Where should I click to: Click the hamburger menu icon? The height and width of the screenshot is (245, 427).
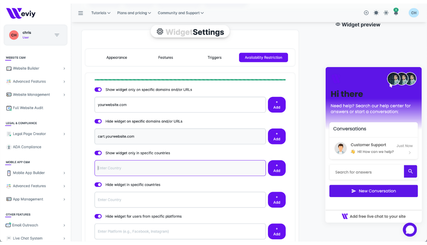tap(81, 13)
